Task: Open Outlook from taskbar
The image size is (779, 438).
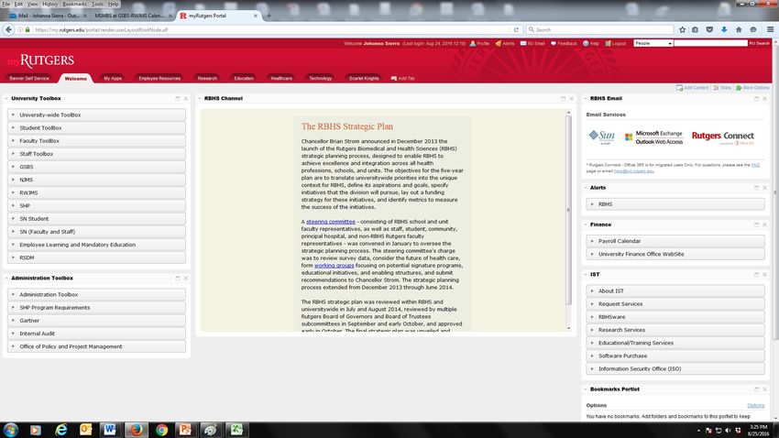Action: pyautogui.click(x=85, y=430)
